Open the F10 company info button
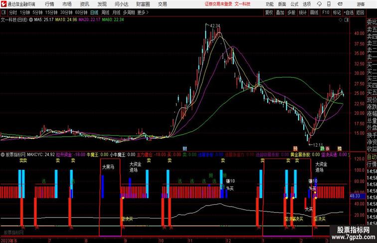Screen dimensions: 377x243 [x=326, y=12]
